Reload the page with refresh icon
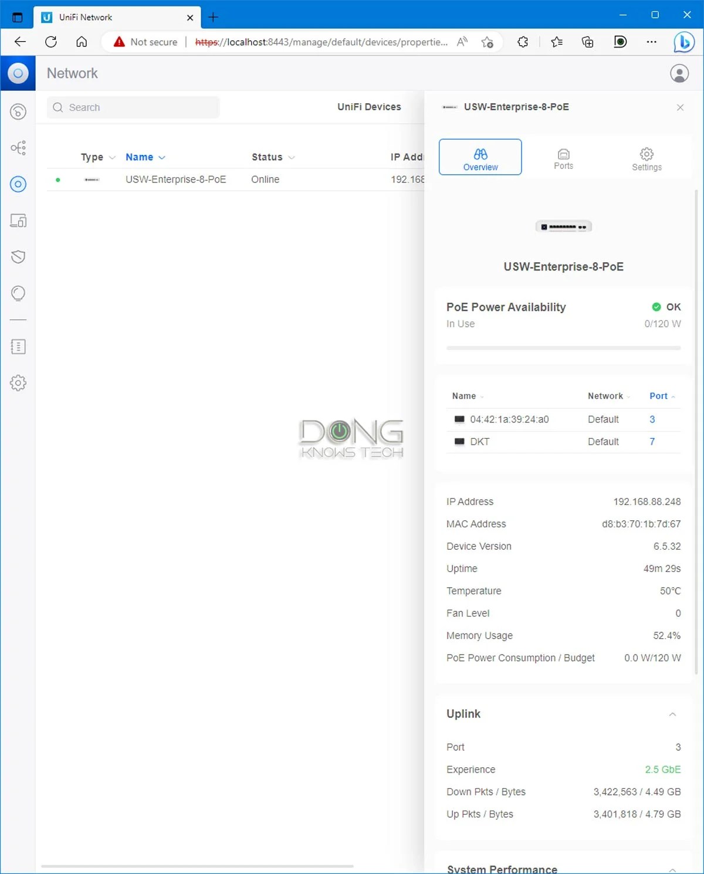This screenshot has height=874, width=704. click(51, 42)
